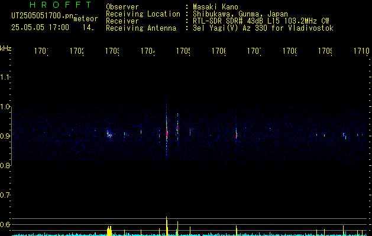Select the UT2505051700.pn file name

click(43, 16)
